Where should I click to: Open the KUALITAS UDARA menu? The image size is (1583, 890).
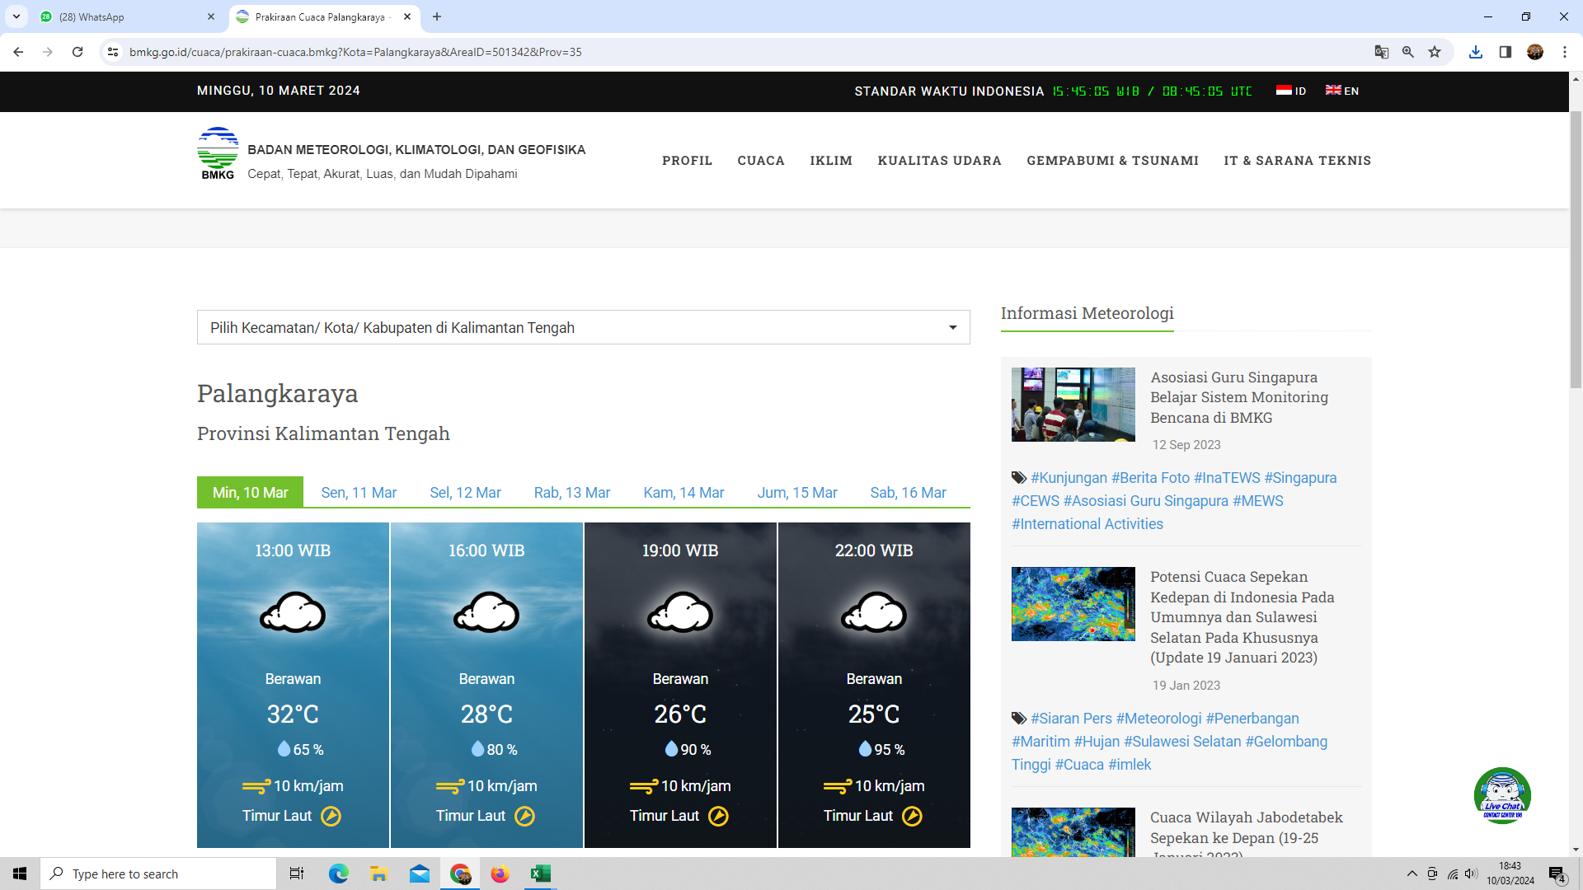(939, 161)
